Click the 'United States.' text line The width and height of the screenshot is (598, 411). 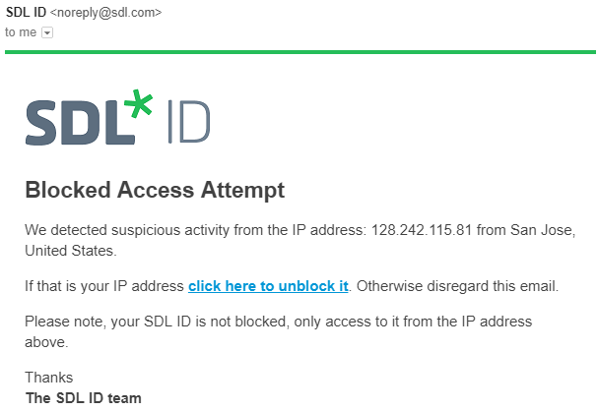click(x=71, y=251)
